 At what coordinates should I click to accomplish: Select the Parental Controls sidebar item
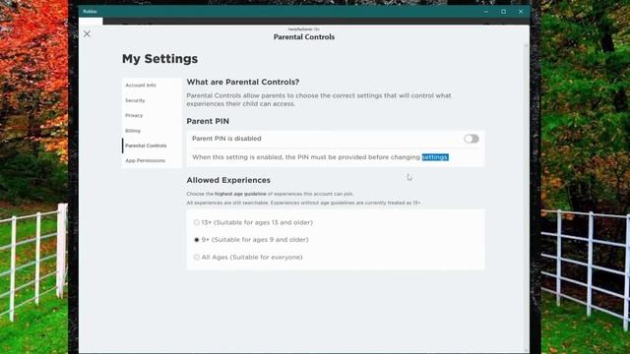click(146, 146)
